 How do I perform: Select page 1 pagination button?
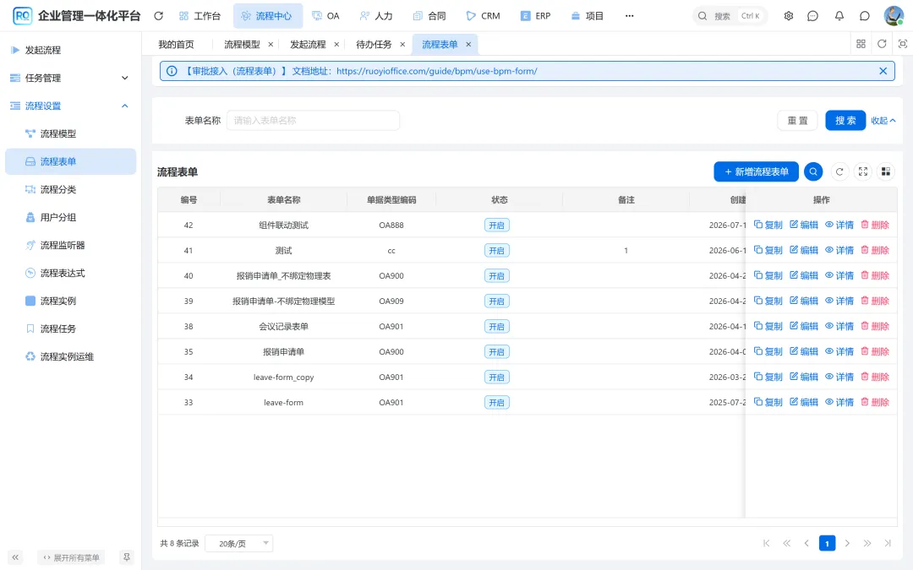pyautogui.click(x=827, y=543)
